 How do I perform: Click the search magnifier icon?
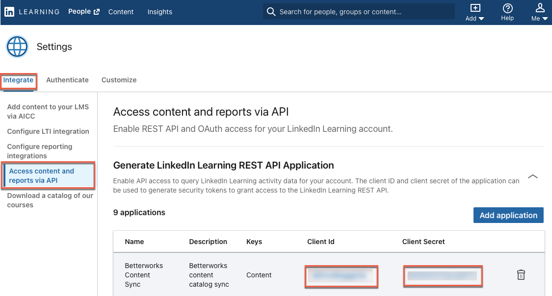click(x=271, y=11)
